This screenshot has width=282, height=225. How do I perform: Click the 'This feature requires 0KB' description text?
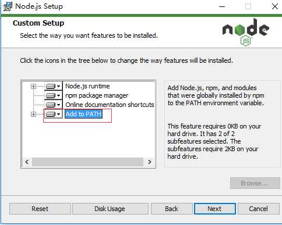tap(214, 141)
